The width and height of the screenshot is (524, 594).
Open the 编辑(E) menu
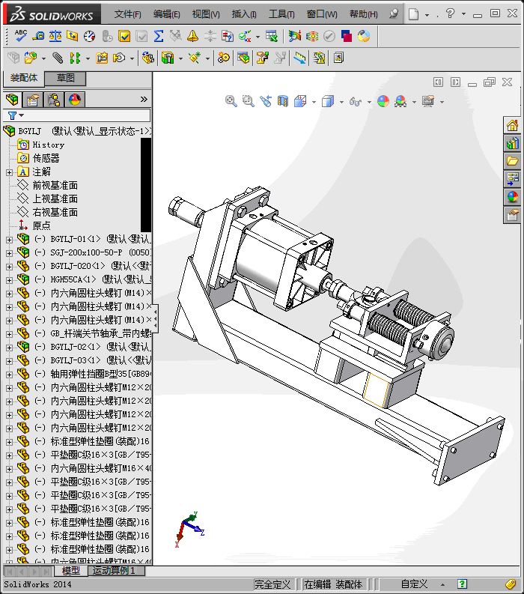[x=167, y=14]
